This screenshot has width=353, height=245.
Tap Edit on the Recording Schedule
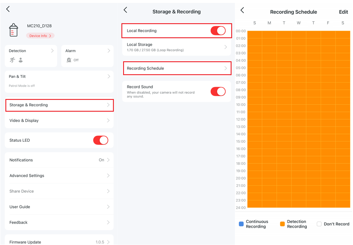pos(344,12)
